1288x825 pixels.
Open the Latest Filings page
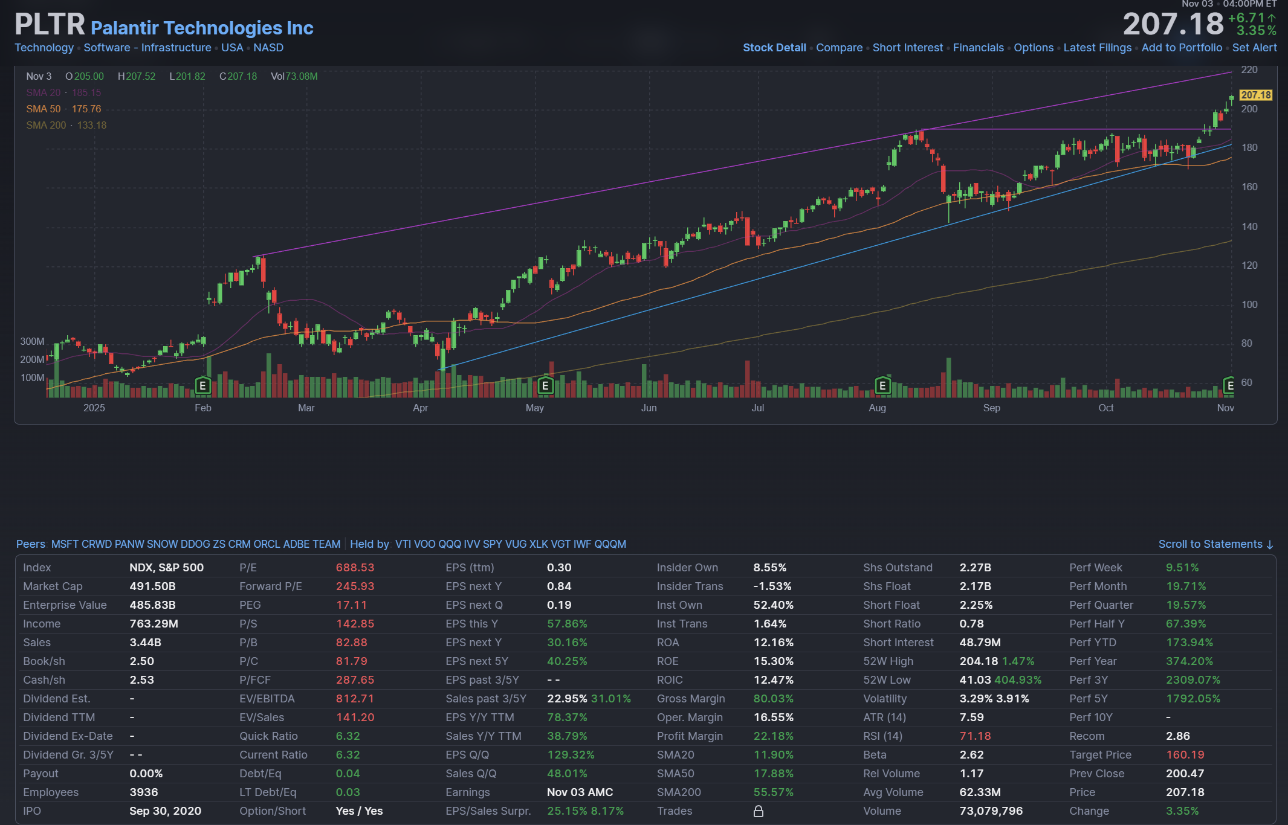(x=1097, y=48)
